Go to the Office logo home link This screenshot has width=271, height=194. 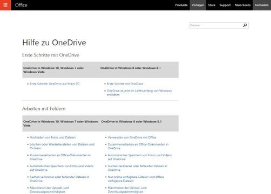tap(21, 5)
